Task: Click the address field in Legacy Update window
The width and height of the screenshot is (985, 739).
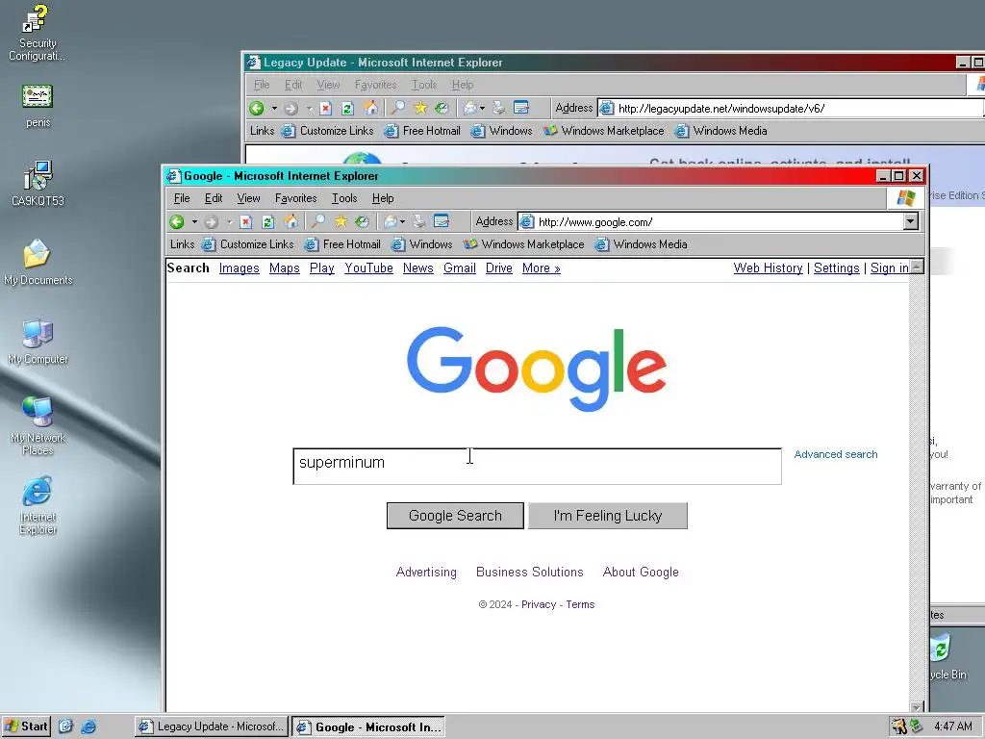Action: (791, 108)
